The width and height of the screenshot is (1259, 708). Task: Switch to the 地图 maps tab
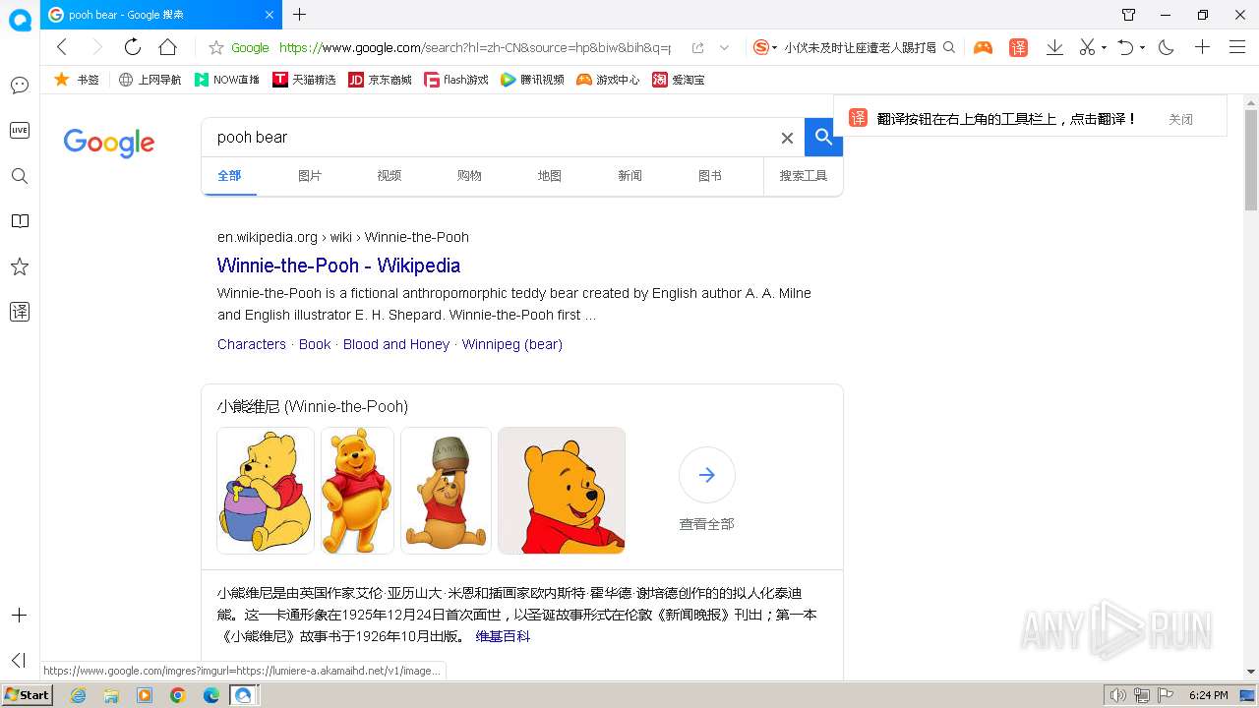550,176
